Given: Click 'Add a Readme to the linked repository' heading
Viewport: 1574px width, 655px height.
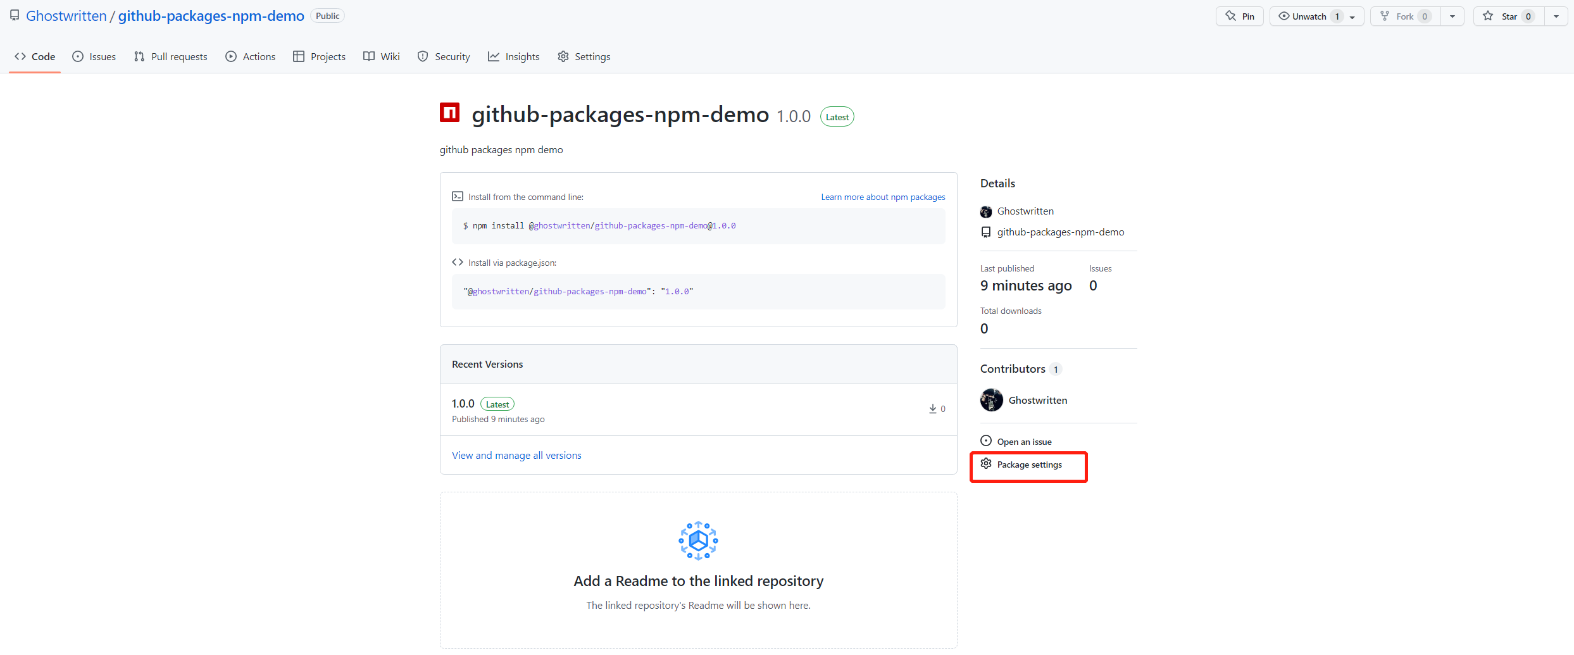Looking at the screenshot, I should [699, 581].
